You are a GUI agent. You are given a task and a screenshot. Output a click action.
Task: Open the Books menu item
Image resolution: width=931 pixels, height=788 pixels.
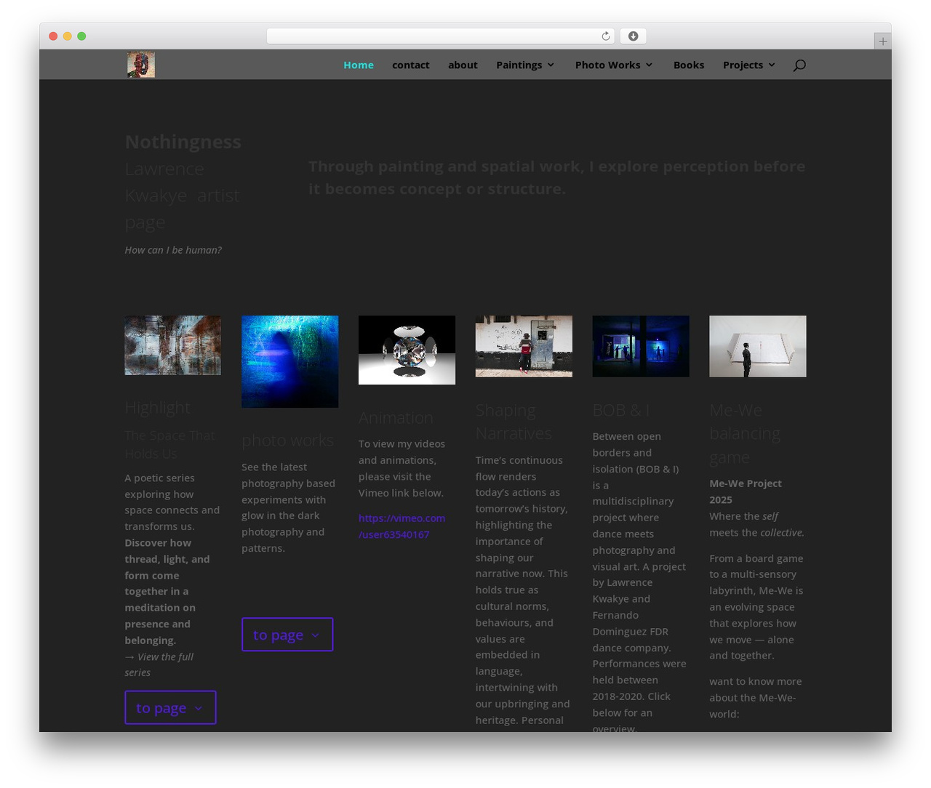coord(689,65)
